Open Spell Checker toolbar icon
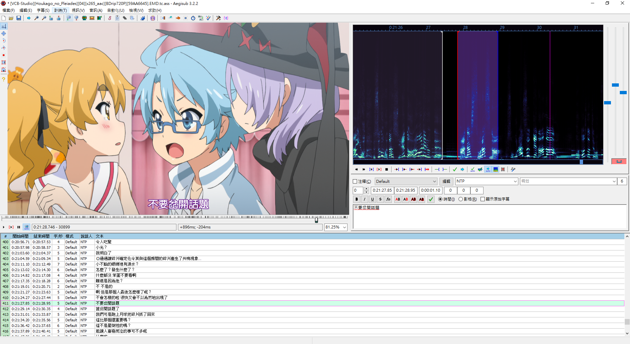630x344 pixels. click(x=208, y=18)
